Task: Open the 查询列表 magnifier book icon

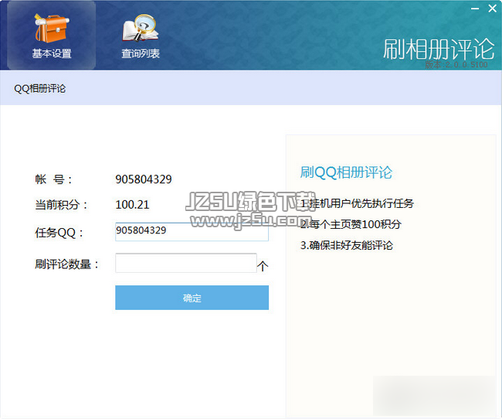Action: coord(141,28)
